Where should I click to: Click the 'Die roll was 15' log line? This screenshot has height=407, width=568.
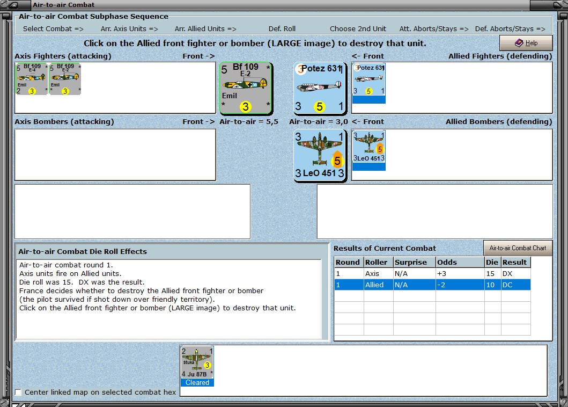pos(82,282)
